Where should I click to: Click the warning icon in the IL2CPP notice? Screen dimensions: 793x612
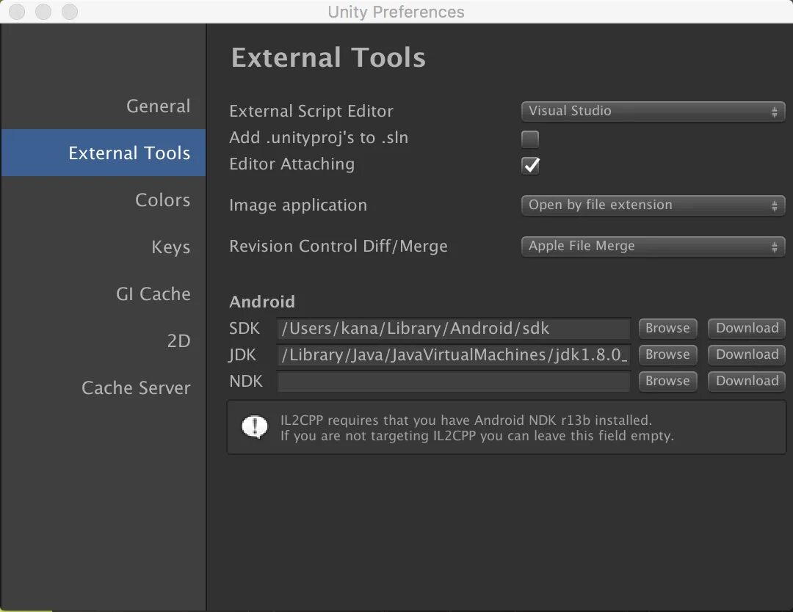[255, 426]
